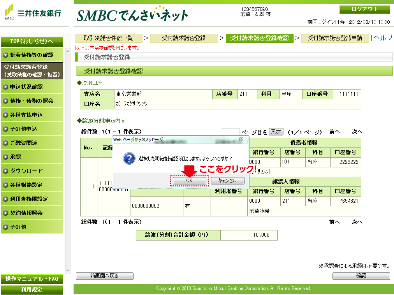Click arrow icon beside 申込状況確認

tap(5, 87)
